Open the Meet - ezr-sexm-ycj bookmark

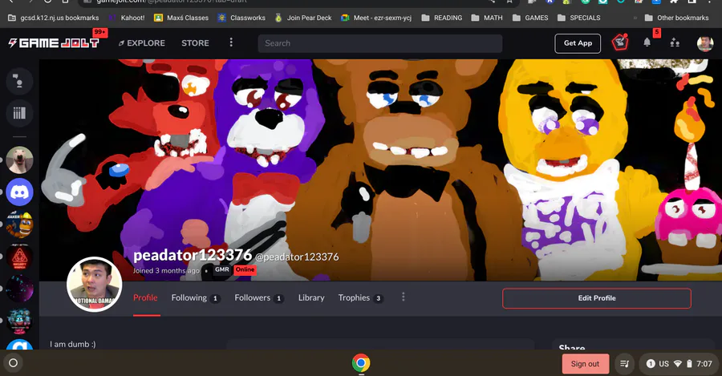tap(375, 18)
